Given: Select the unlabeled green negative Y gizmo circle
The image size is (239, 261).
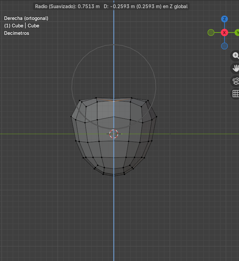Looking at the screenshot, I should point(211,32).
